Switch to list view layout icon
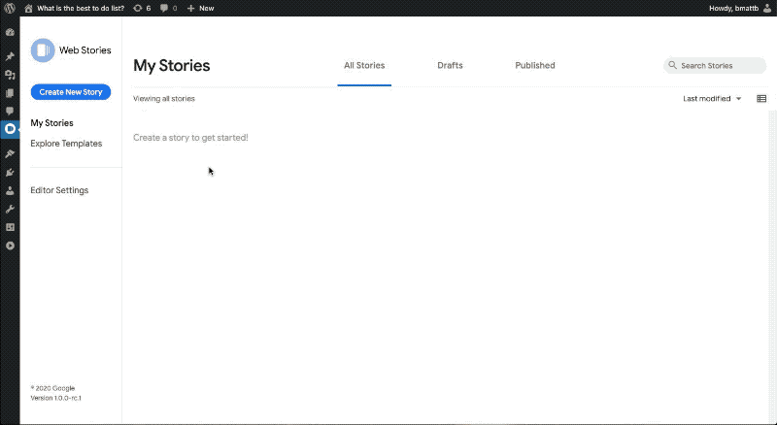The height and width of the screenshot is (425, 777). [x=761, y=99]
